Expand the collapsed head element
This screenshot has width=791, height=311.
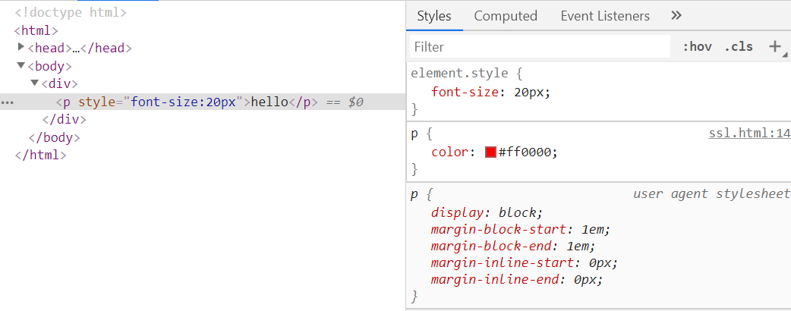click(x=21, y=47)
